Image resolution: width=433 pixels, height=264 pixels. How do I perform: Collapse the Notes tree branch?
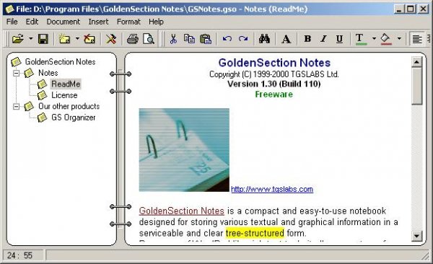(x=17, y=73)
